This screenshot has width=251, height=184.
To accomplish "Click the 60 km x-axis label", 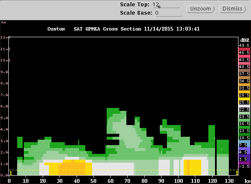I will pyautogui.click(x=110, y=181).
